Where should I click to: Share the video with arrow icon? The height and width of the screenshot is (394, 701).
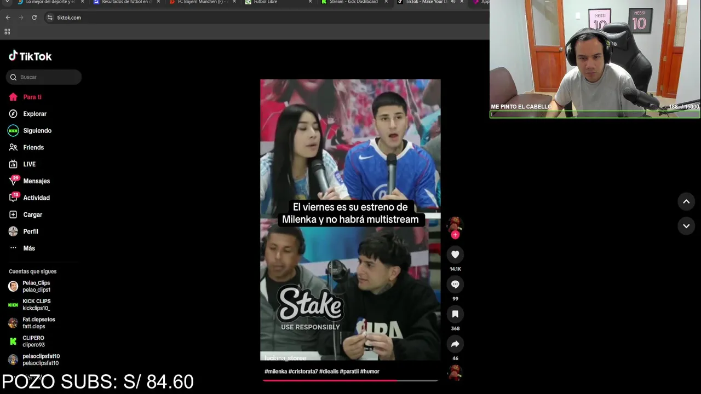pos(455,344)
